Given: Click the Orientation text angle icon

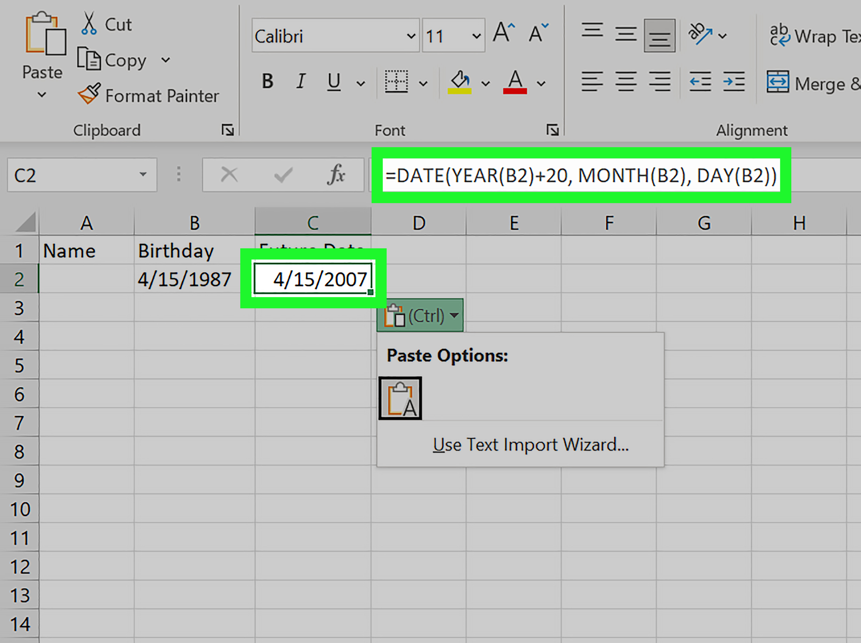Looking at the screenshot, I should pos(700,34).
